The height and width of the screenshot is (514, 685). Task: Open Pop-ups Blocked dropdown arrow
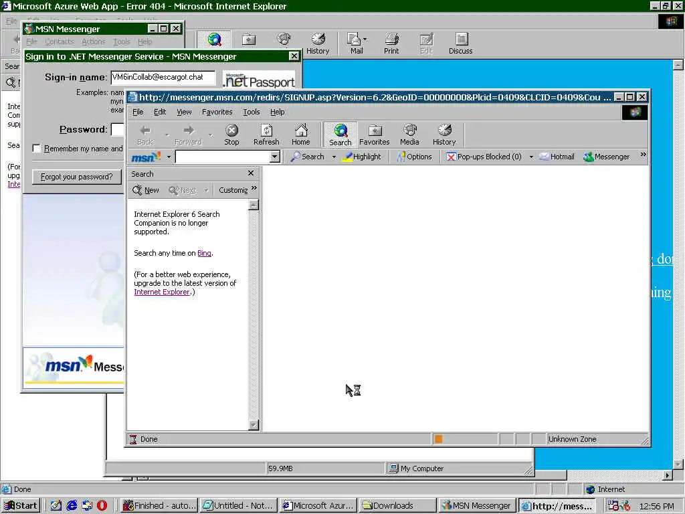tap(531, 157)
